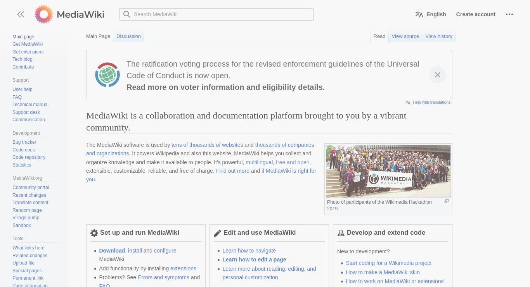Open the three-dots personal tools menu

[509, 14]
